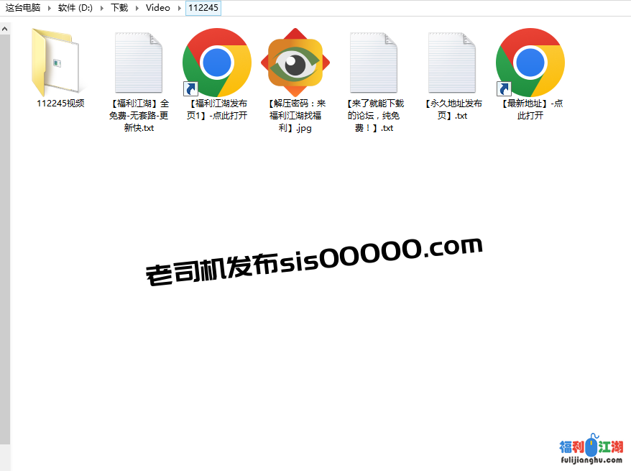Screen dimensions: 631x471
Task: Click the 112245 breadcrumb segment
Action: pos(203,8)
